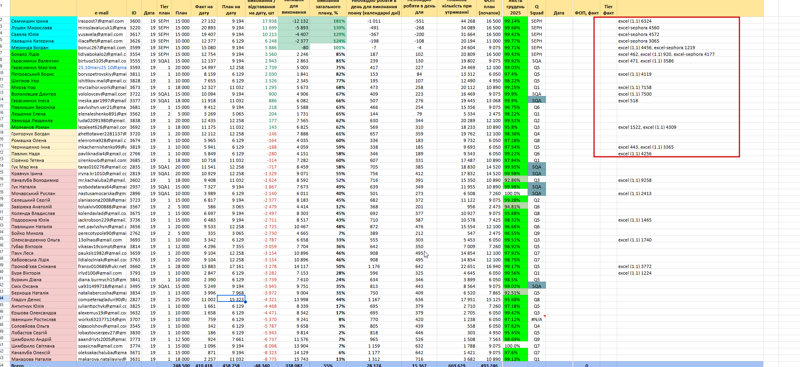
Task: Select the note 'excel (1.1) 1465'
Action: (635, 220)
